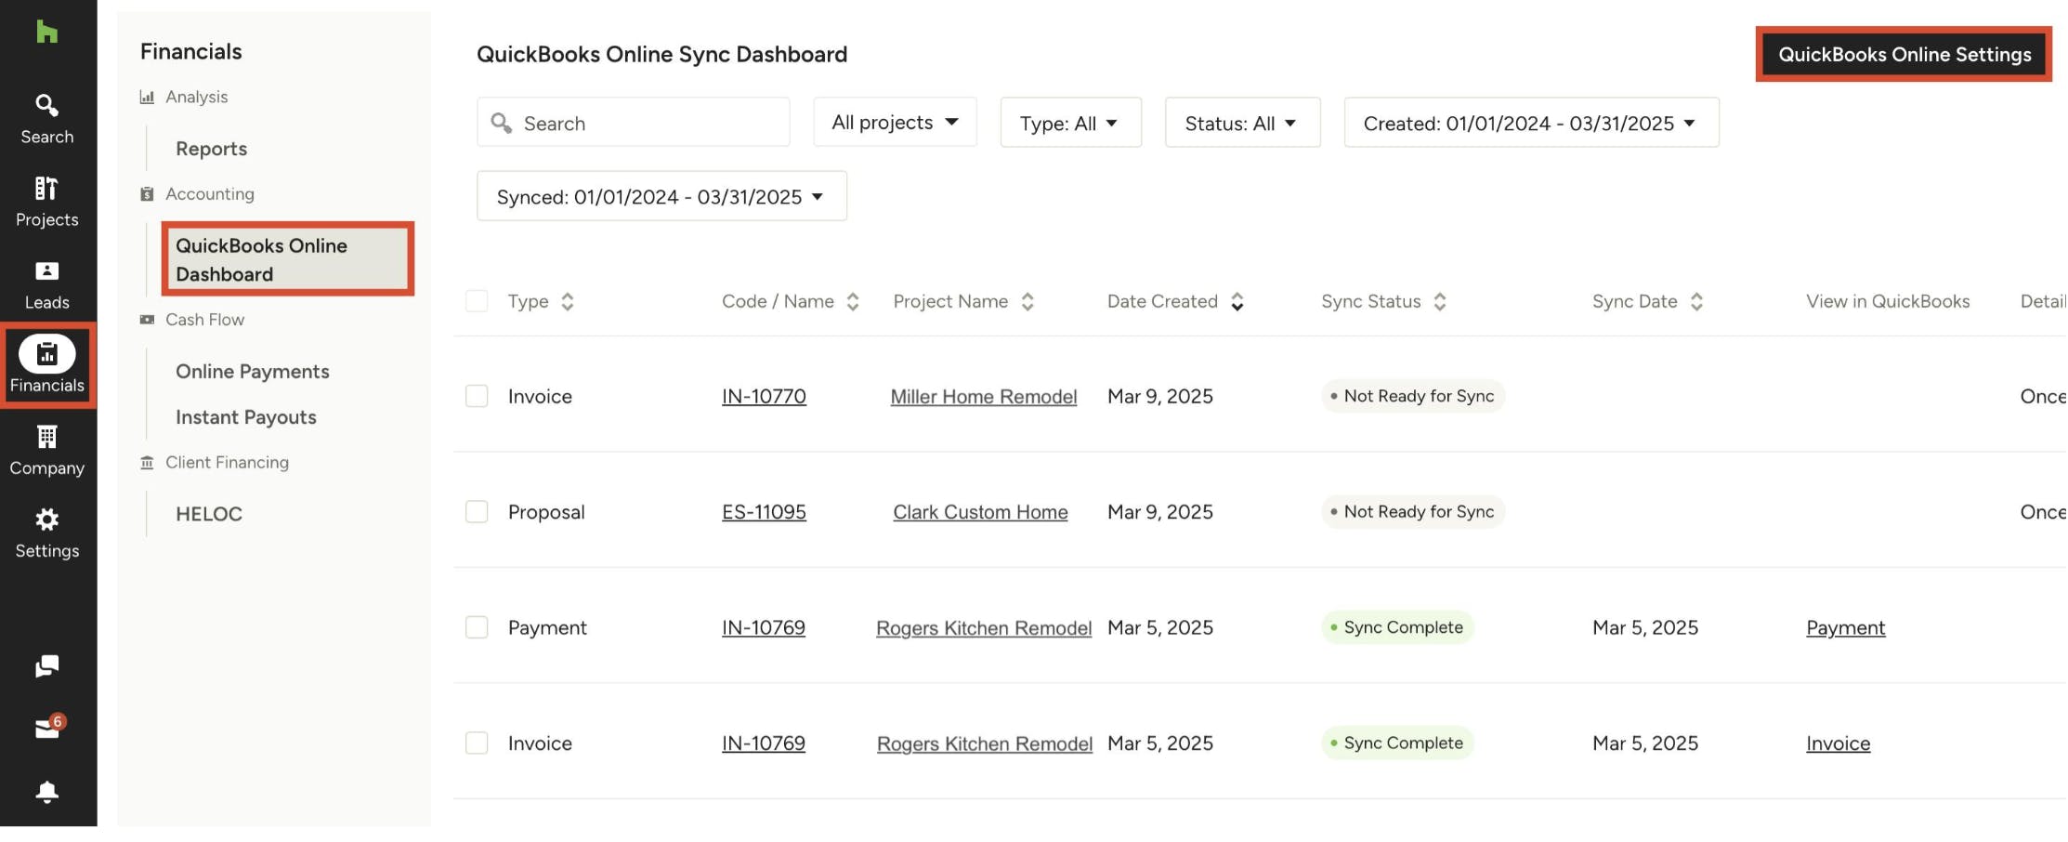Toggle the select-all checkbox in table header

(x=477, y=301)
